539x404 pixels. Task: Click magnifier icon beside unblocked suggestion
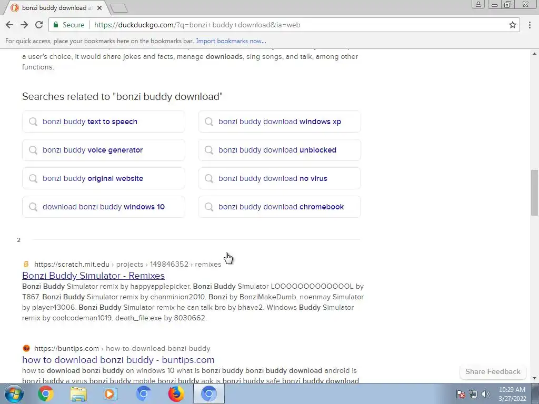click(209, 150)
